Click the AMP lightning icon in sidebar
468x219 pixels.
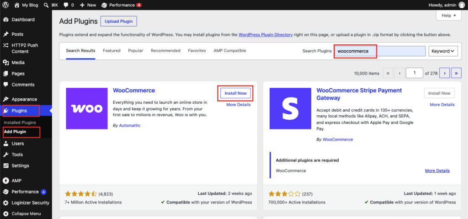point(5,181)
